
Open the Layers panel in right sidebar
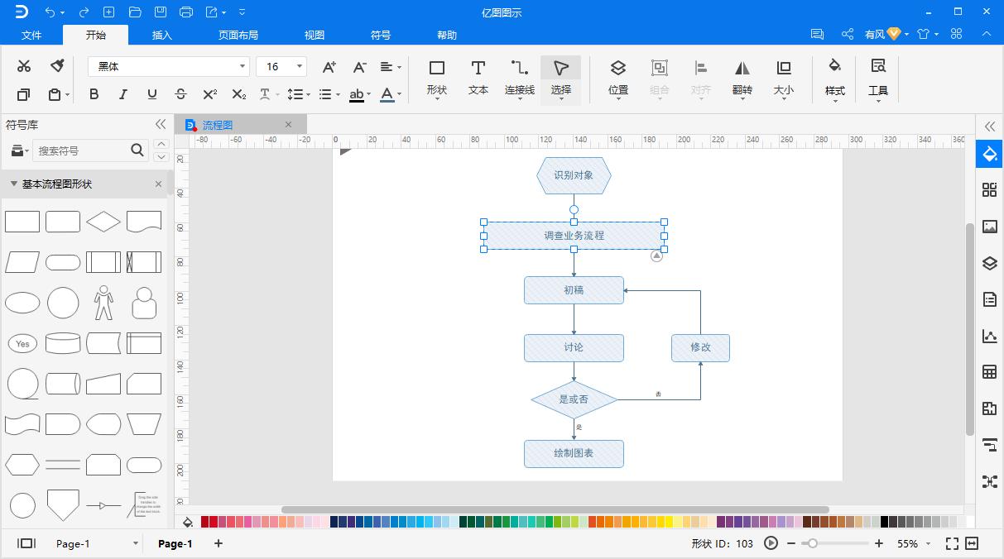pos(989,264)
